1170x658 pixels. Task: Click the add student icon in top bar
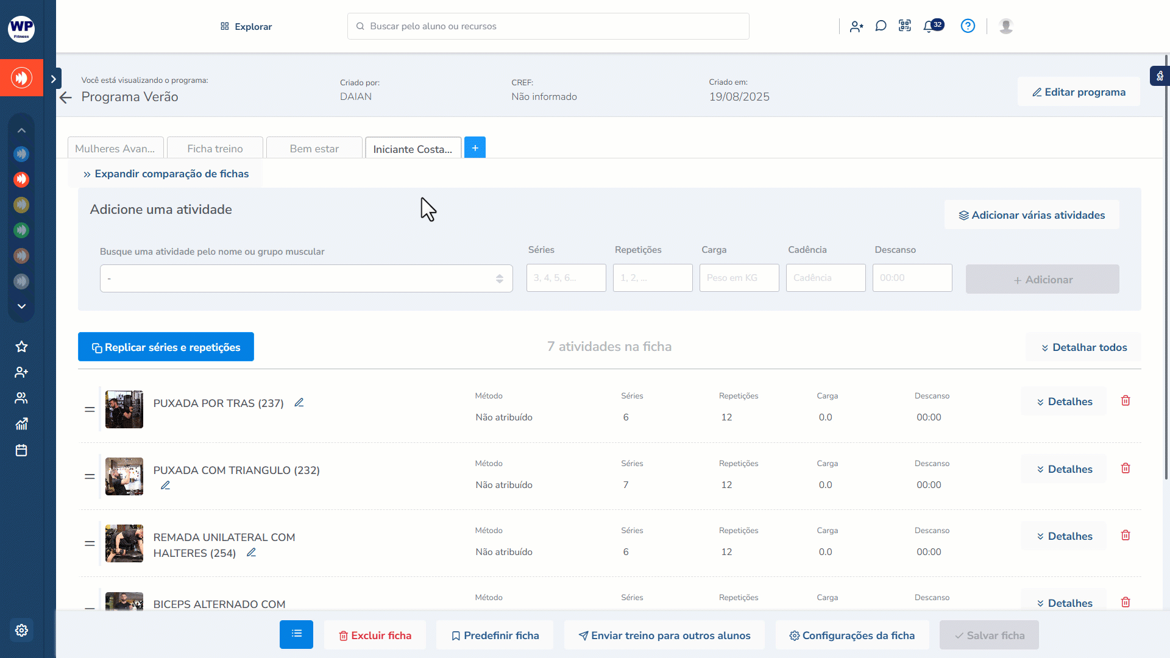(x=856, y=26)
